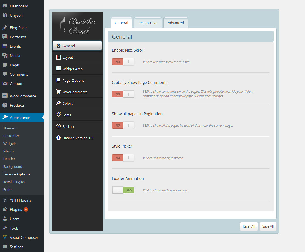Image resolution: width=305 pixels, height=252 pixels.
Task: Select the Fonts ABC icon
Action: [x=58, y=115]
